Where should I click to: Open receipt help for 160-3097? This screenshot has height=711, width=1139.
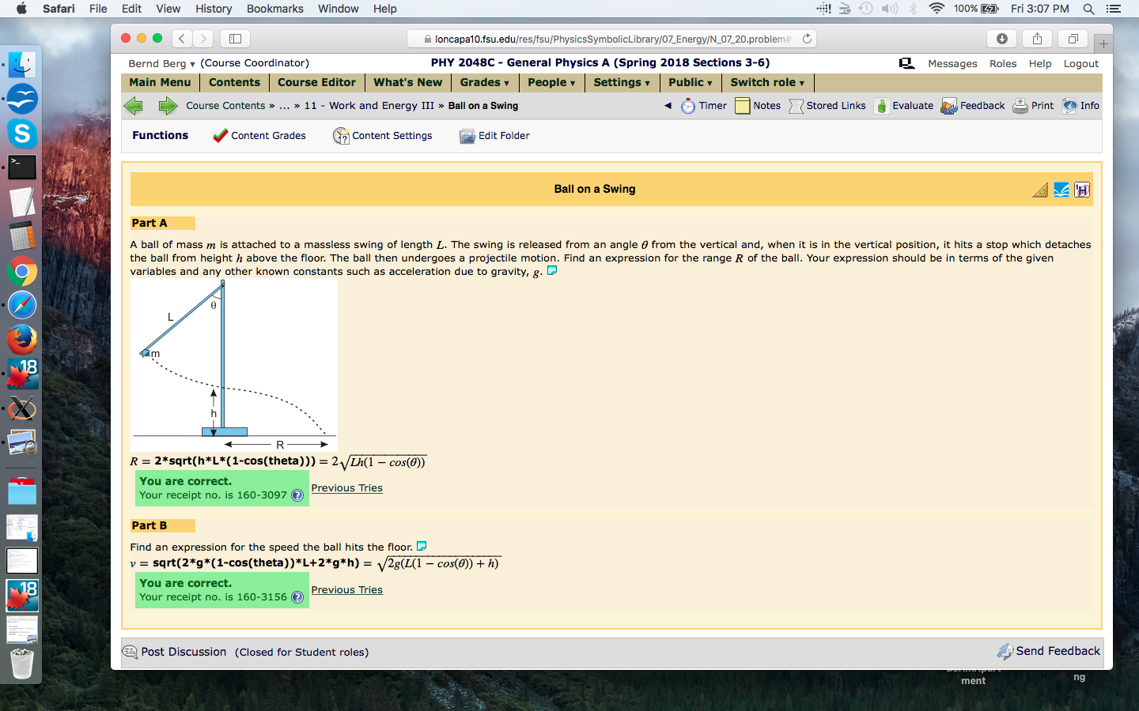click(x=297, y=495)
